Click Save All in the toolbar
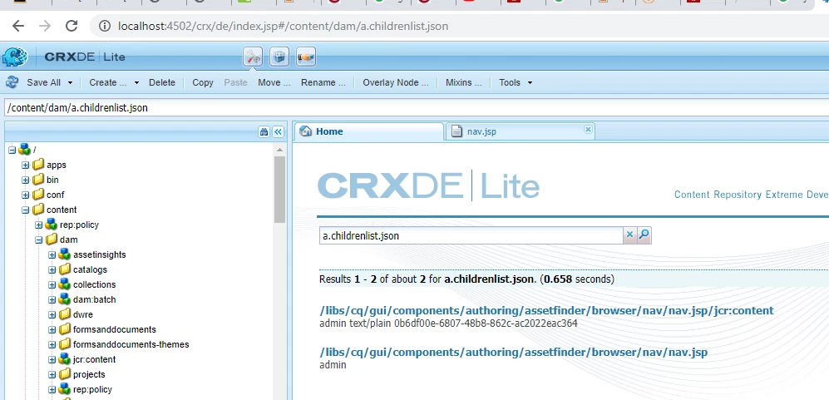The height and width of the screenshot is (400, 829). [x=43, y=82]
